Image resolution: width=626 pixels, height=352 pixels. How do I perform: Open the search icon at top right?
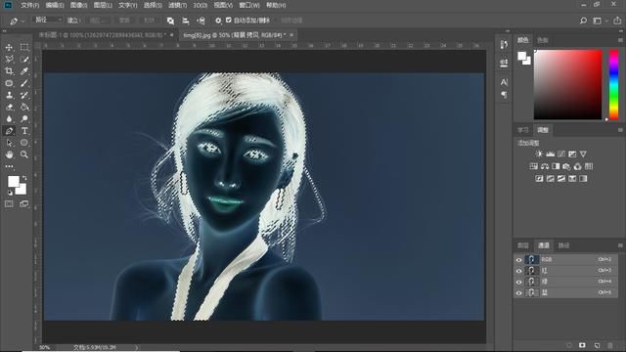click(583, 21)
